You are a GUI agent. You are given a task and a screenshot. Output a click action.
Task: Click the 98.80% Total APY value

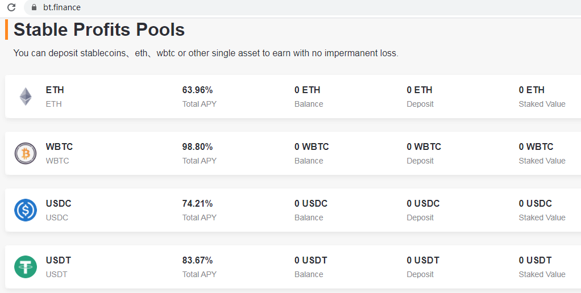(x=197, y=146)
